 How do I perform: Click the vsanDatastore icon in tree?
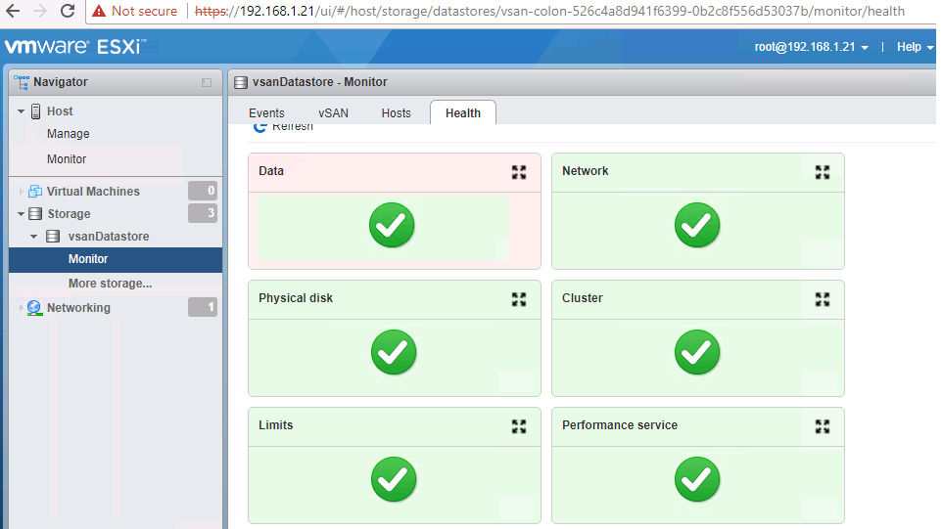53,237
